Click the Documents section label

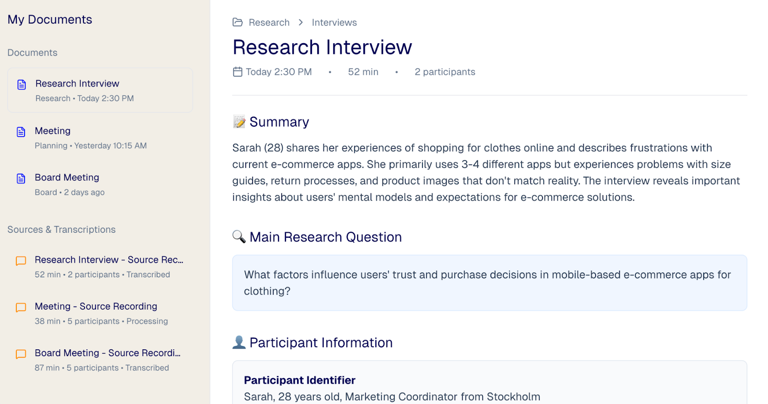[33, 53]
